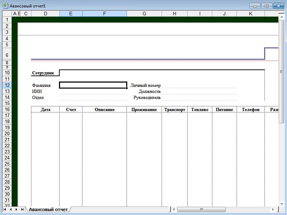Viewport: 287px width, 215px height.
Task: Click the horizontal scrollbar left arrow
Action: [x=174, y=210]
